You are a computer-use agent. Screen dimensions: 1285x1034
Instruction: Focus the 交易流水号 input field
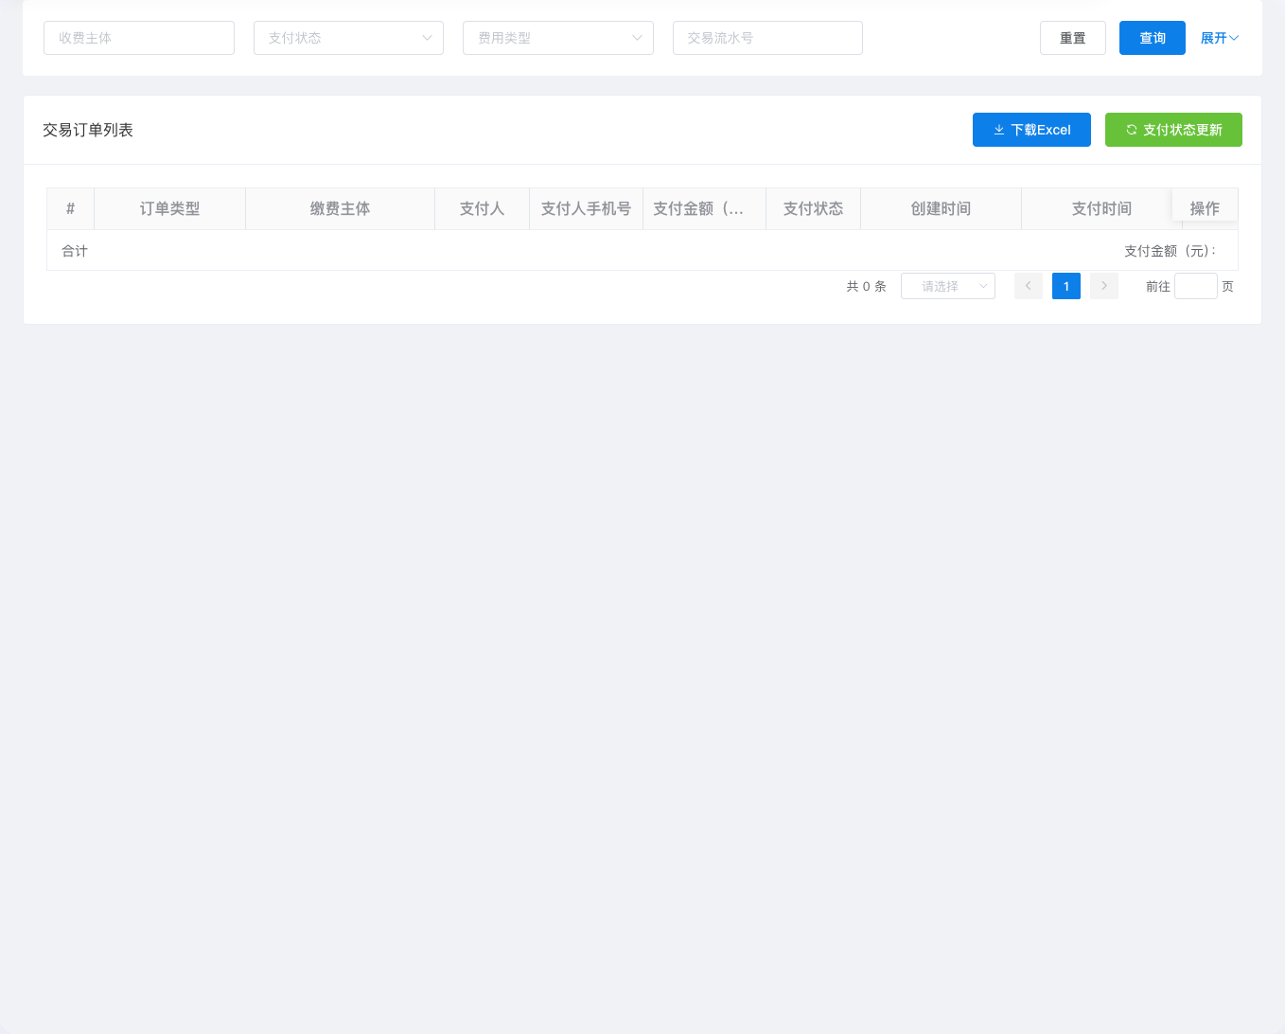[767, 38]
